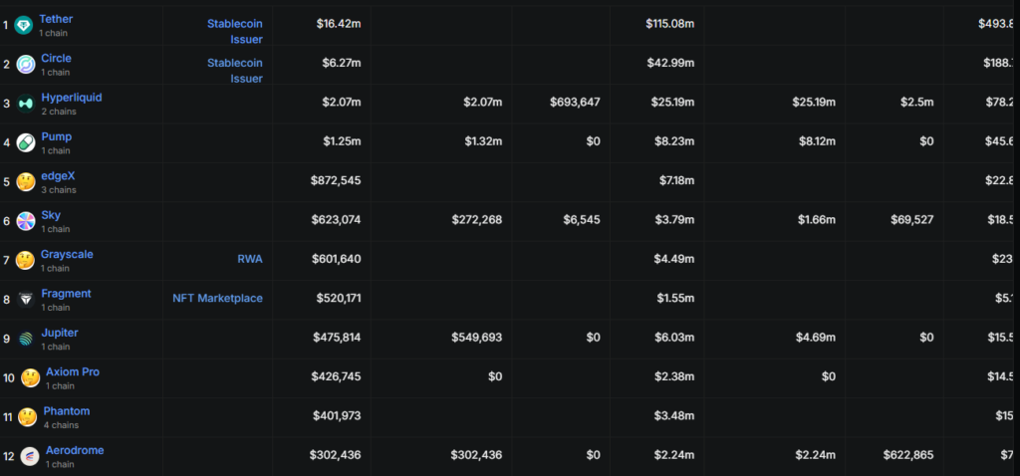Click Stablecoin Issuer category beside Circle
Viewport: 1020px width, 476px height.
[235, 70]
